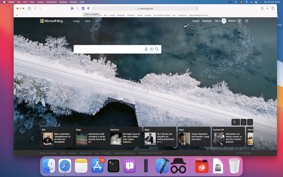
Task: Open the Share sheet icon
Action: (x=262, y=8)
